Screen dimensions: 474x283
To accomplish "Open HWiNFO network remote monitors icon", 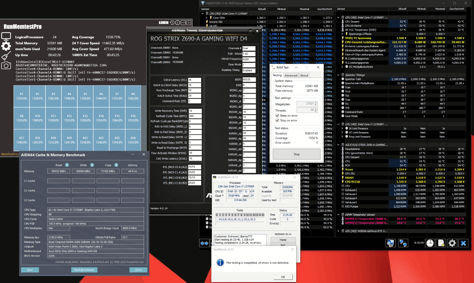I will coord(403,243).
